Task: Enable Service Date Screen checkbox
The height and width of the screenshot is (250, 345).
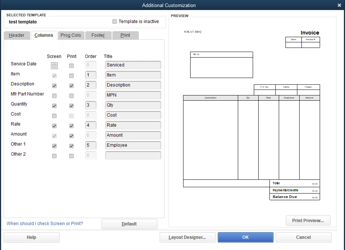Action: tap(54, 66)
